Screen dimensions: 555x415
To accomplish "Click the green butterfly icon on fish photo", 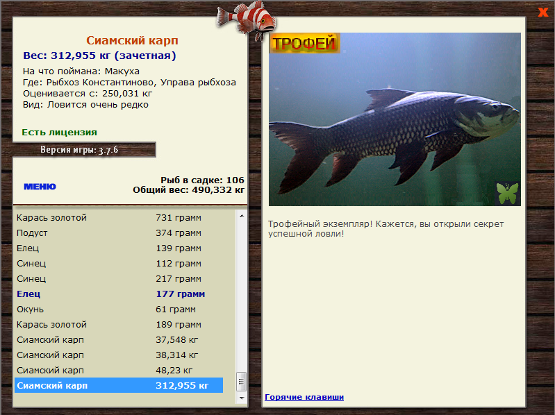I will [507, 194].
